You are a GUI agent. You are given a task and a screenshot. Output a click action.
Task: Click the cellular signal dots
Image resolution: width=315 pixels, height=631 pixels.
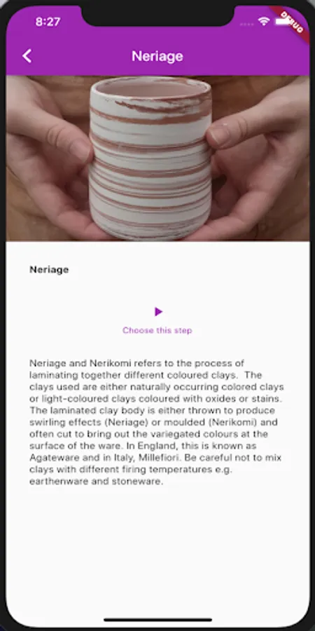pos(246,24)
